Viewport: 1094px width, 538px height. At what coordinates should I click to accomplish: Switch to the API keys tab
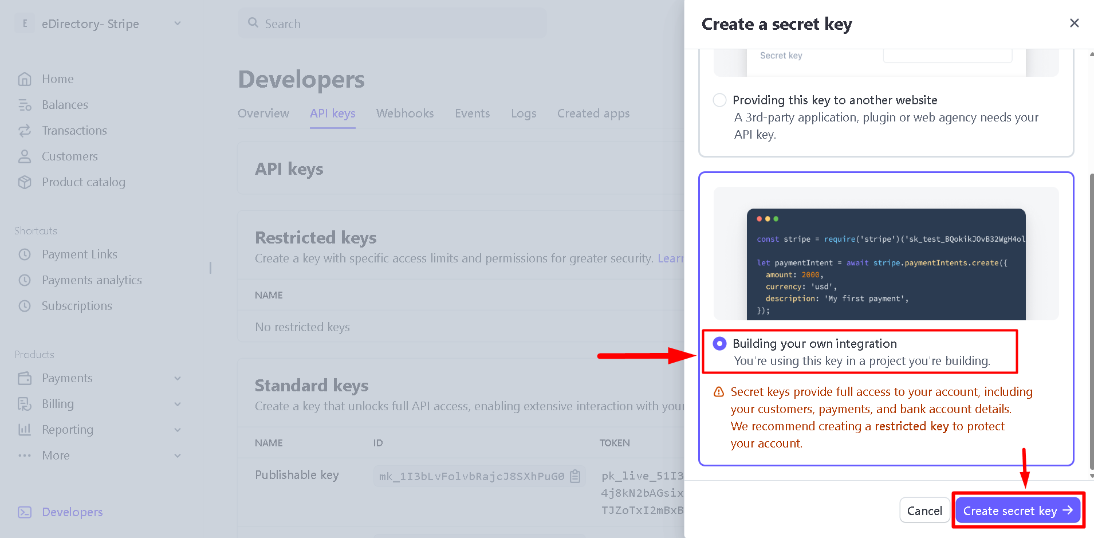(x=333, y=113)
